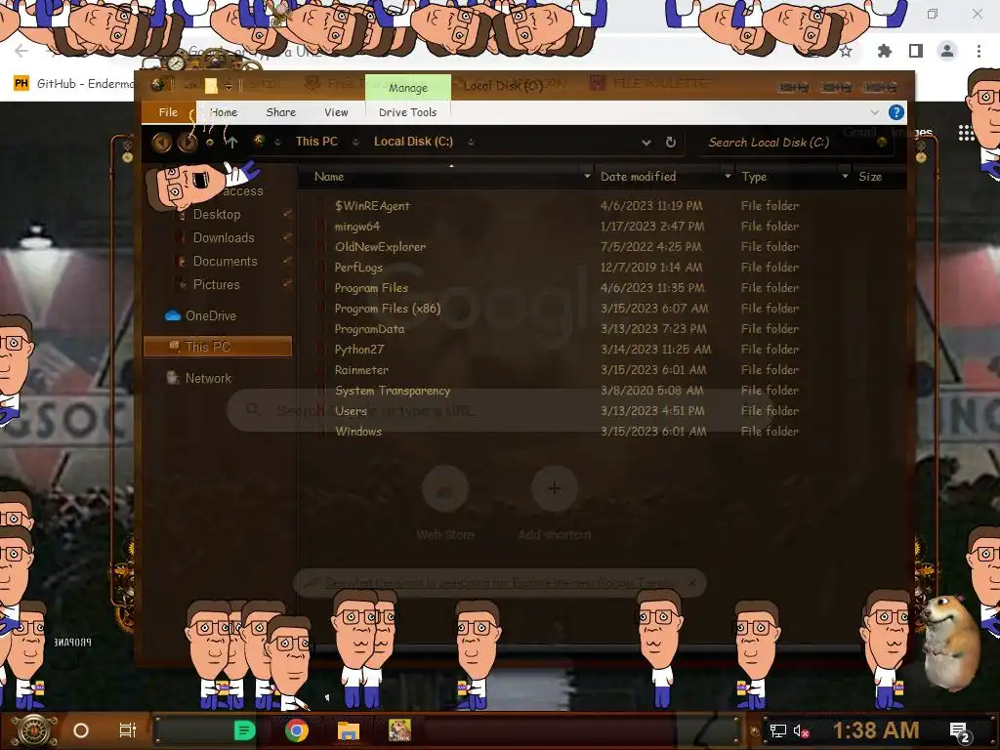The height and width of the screenshot is (750, 1000).
Task: Open the Home ribbon tab
Action: click(224, 112)
